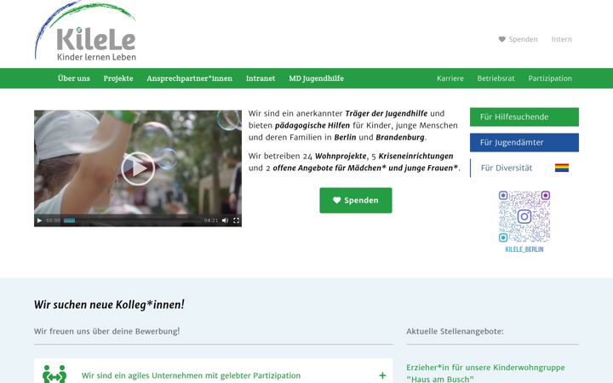Click the green Spenden button
613x383 pixels.
pyautogui.click(x=356, y=201)
